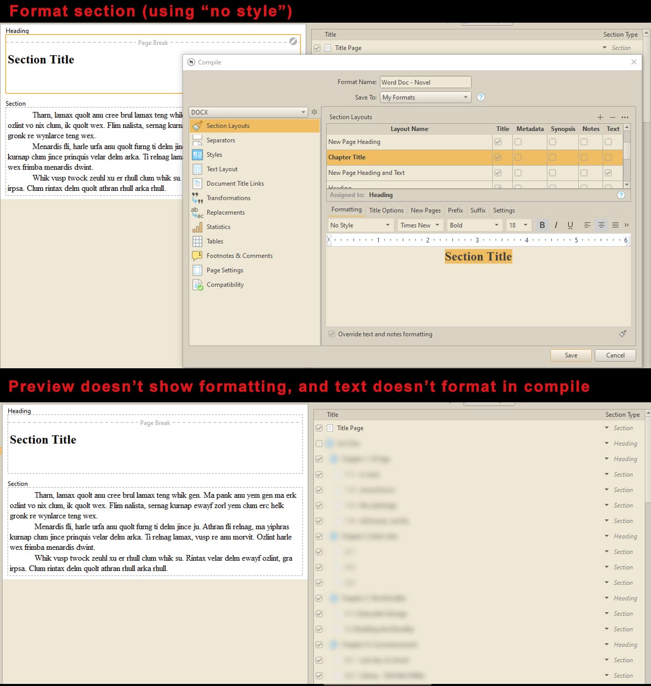
Task: Click the Cancel button
Action: pyautogui.click(x=615, y=355)
